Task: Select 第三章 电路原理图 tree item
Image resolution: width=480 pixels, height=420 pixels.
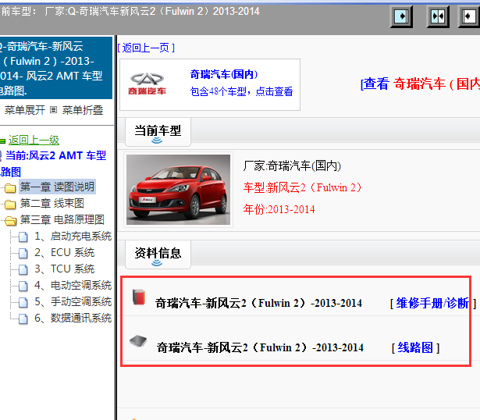Action: click(62, 220)
